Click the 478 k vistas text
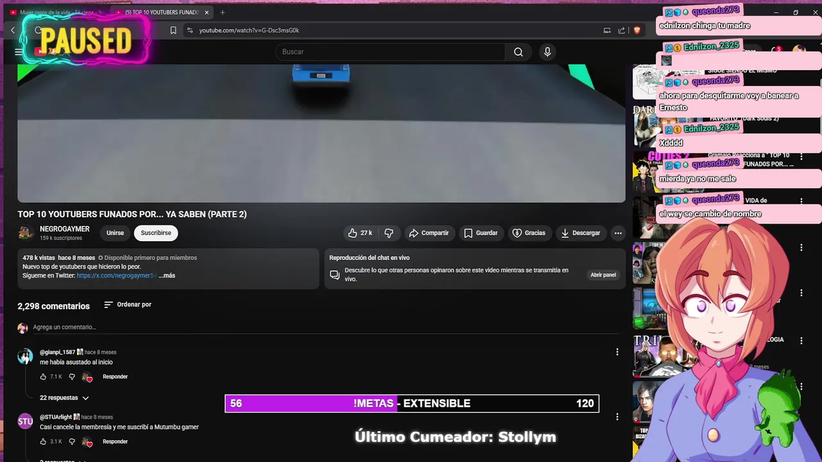Screen dimensions: 822x462 point(39,258)
